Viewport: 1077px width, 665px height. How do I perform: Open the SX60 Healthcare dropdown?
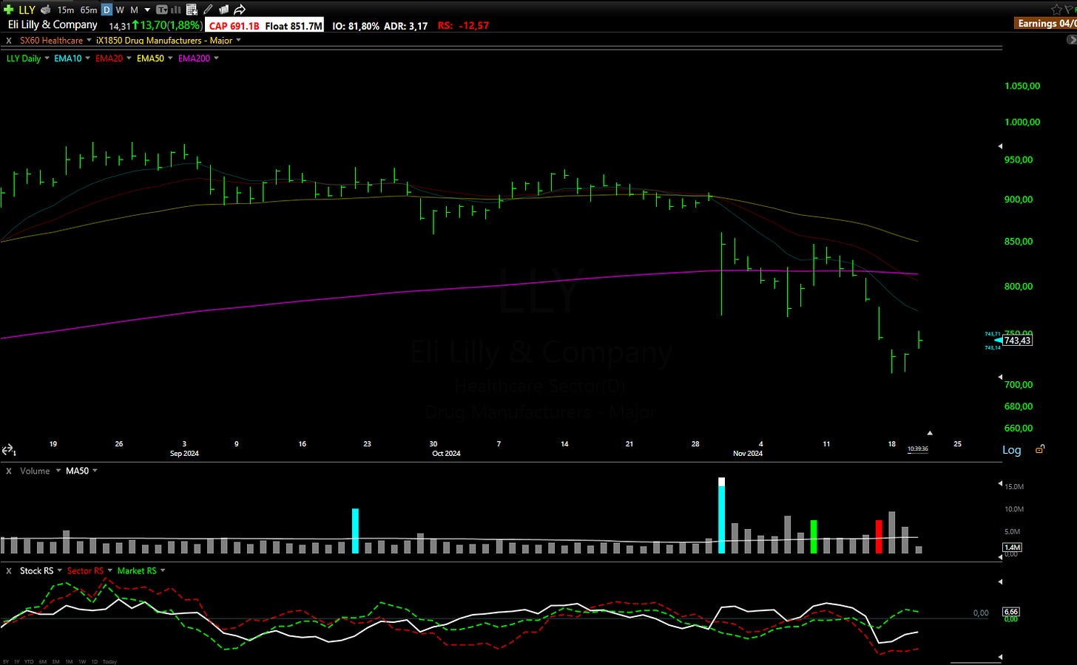(89, 40)
